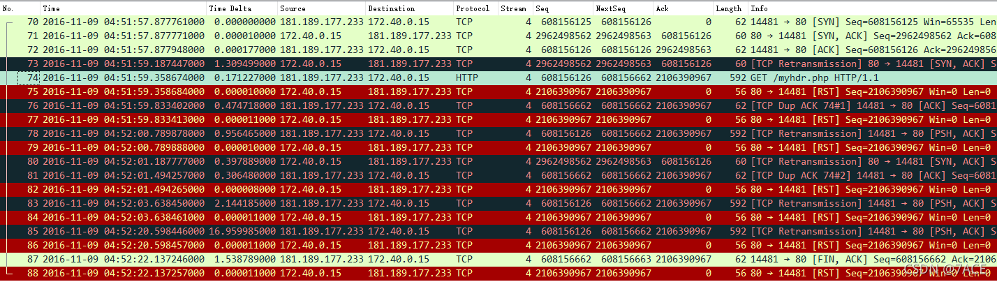Sort by the Stream column header
997x282 pixels.
(x=515, y=8)
